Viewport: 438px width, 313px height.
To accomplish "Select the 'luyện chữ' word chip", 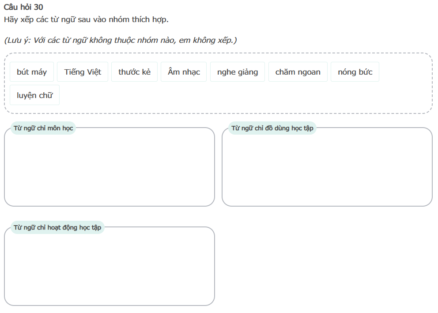I will [34, 95].
